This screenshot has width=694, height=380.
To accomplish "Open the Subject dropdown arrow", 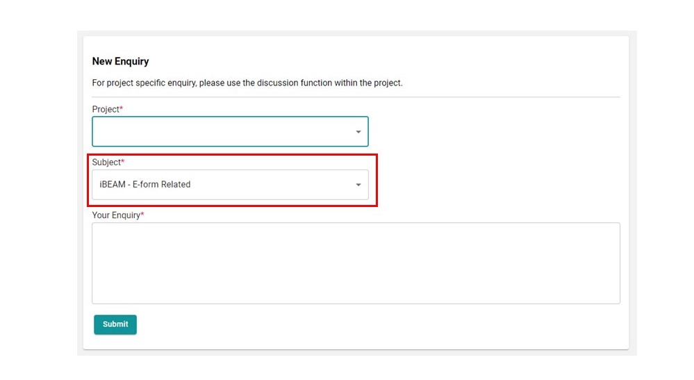I will coord(358,185).
